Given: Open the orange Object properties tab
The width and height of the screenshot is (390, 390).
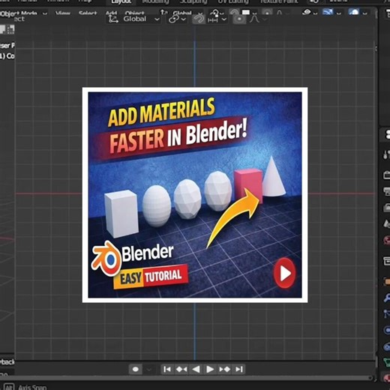Looking at the screenshot, I should pyautogui.click(x=386, y=281).
